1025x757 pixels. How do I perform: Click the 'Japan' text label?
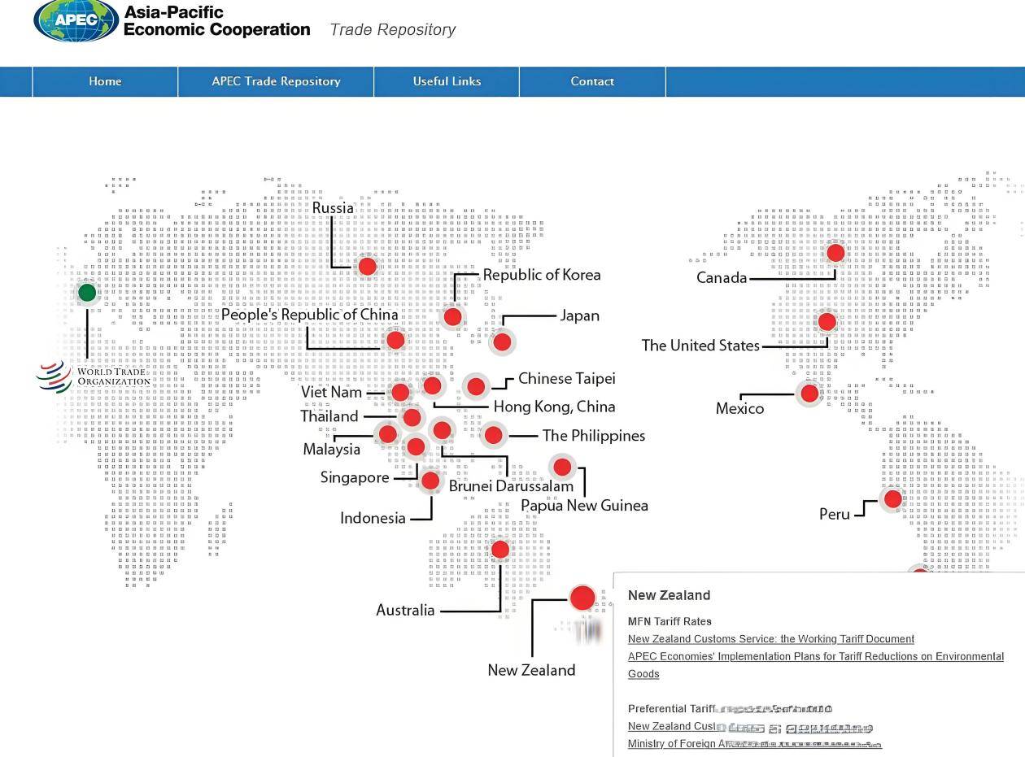[580, 315]
